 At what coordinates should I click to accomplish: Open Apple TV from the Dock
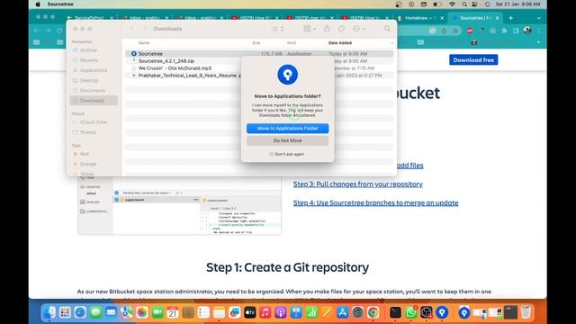pos(250,312)
